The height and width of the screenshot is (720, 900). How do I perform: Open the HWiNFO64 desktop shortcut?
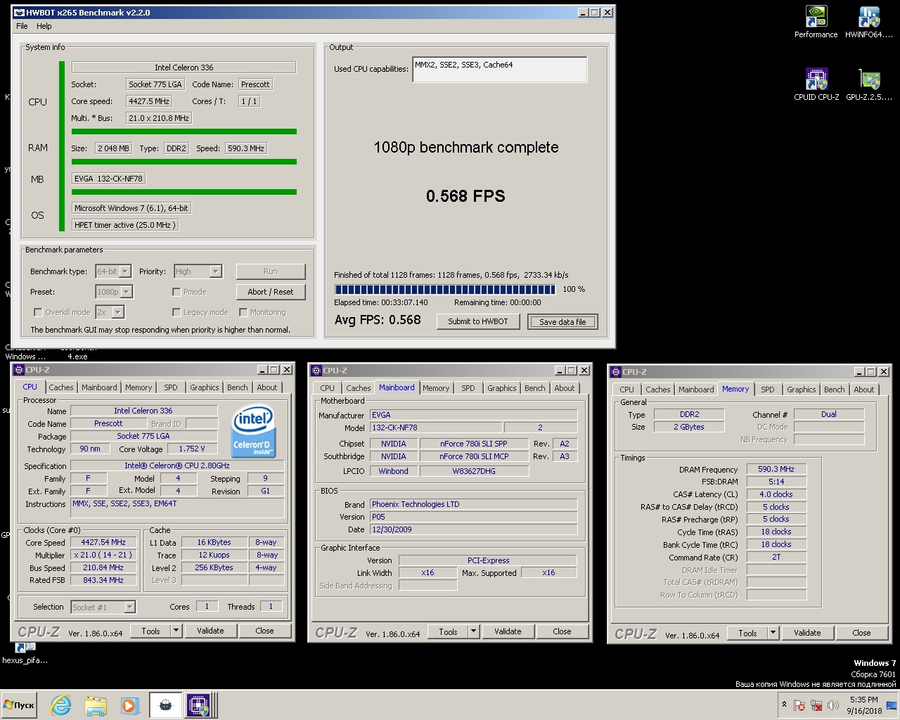869,22
